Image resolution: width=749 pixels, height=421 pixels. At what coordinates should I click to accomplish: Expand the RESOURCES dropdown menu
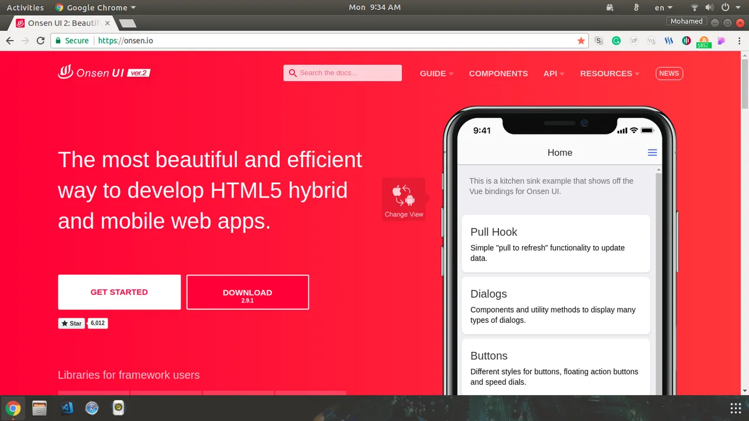pyautogui.click(x=610, y=73)
